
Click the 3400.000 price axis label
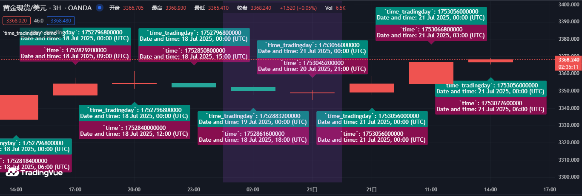568,4
